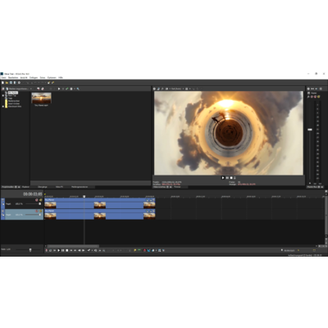Click the new project icon in the main toolbar
328x328 pixels.
pyautogui.click(x=2, y=82)
